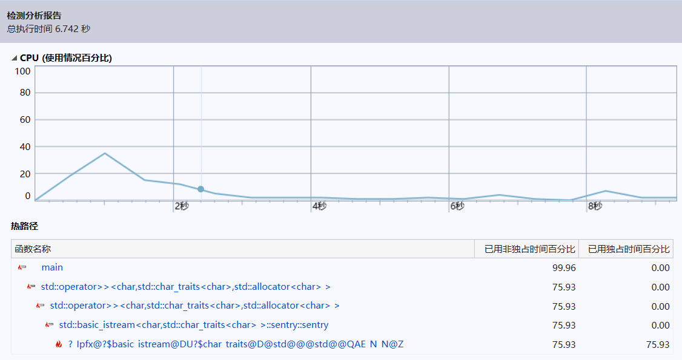The height and width of the screenshot is (360, 682).
Task: Open the main function link
Action: [52, 267]
